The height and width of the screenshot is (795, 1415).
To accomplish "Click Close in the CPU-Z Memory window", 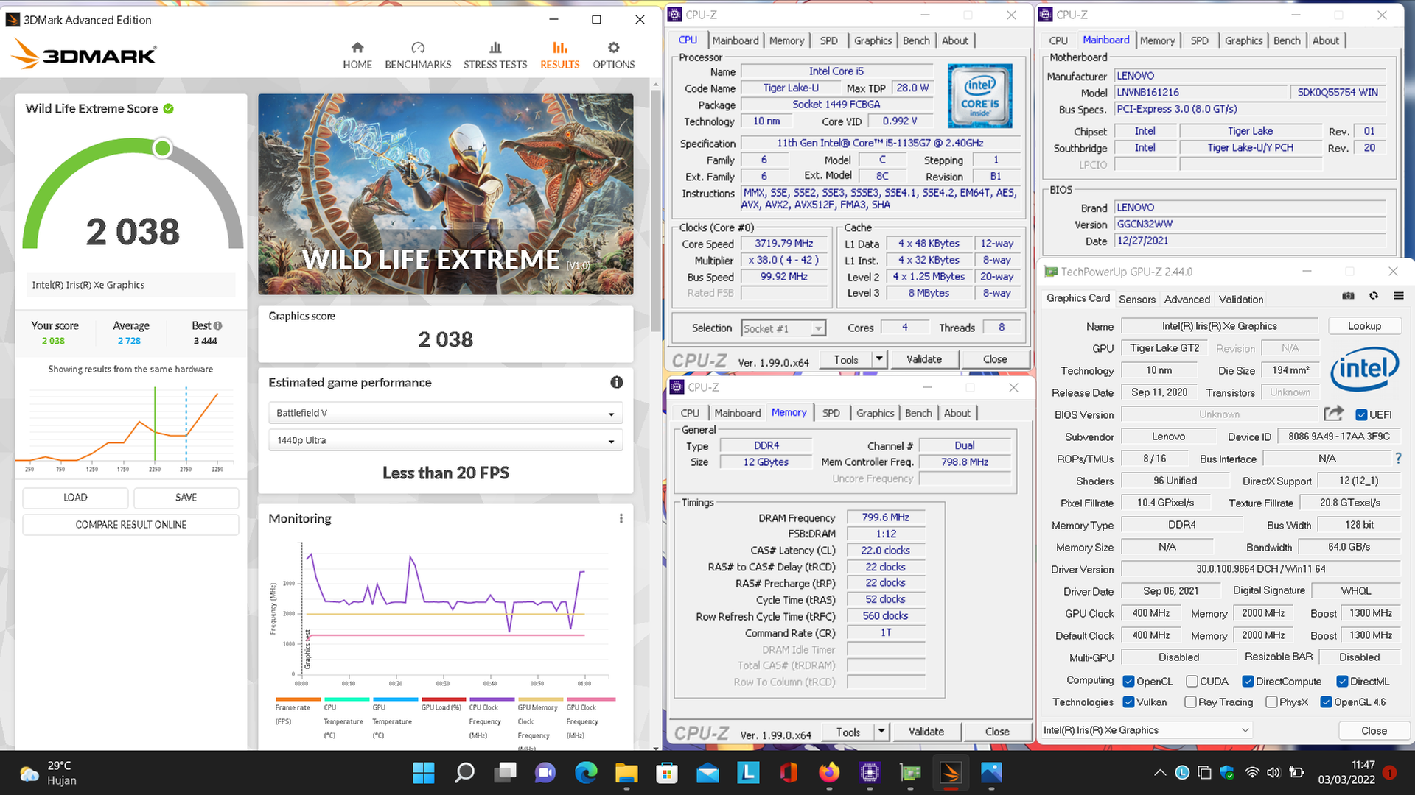I will pos(997,732).
